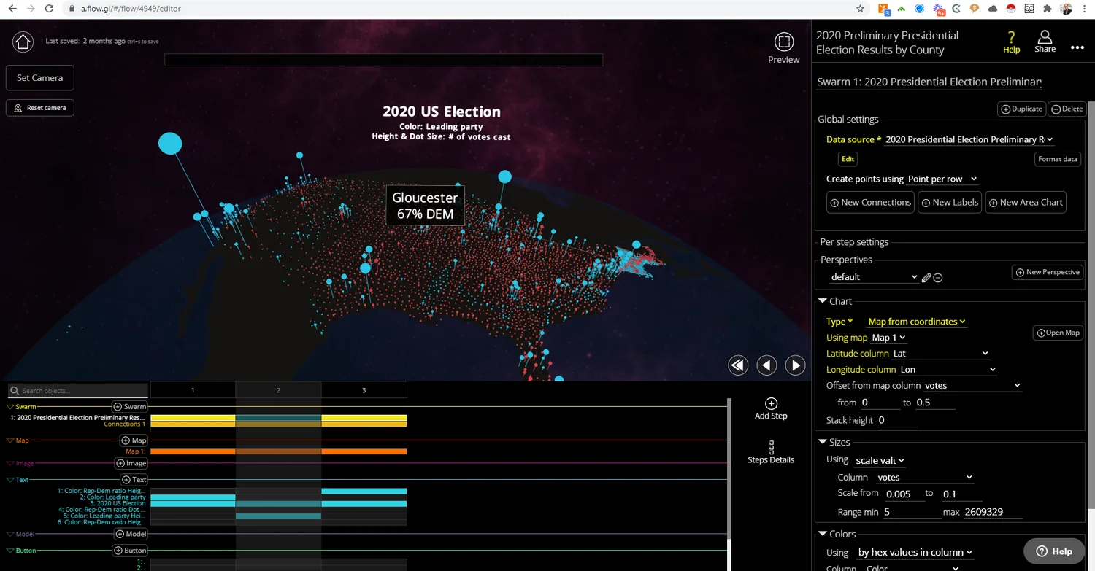The image size is (1095, 571).
Task: Open the Data source dropdown
Action: point(969,139)
